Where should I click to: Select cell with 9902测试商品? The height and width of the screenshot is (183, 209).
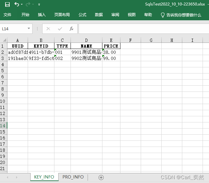[x=87, y=58]
